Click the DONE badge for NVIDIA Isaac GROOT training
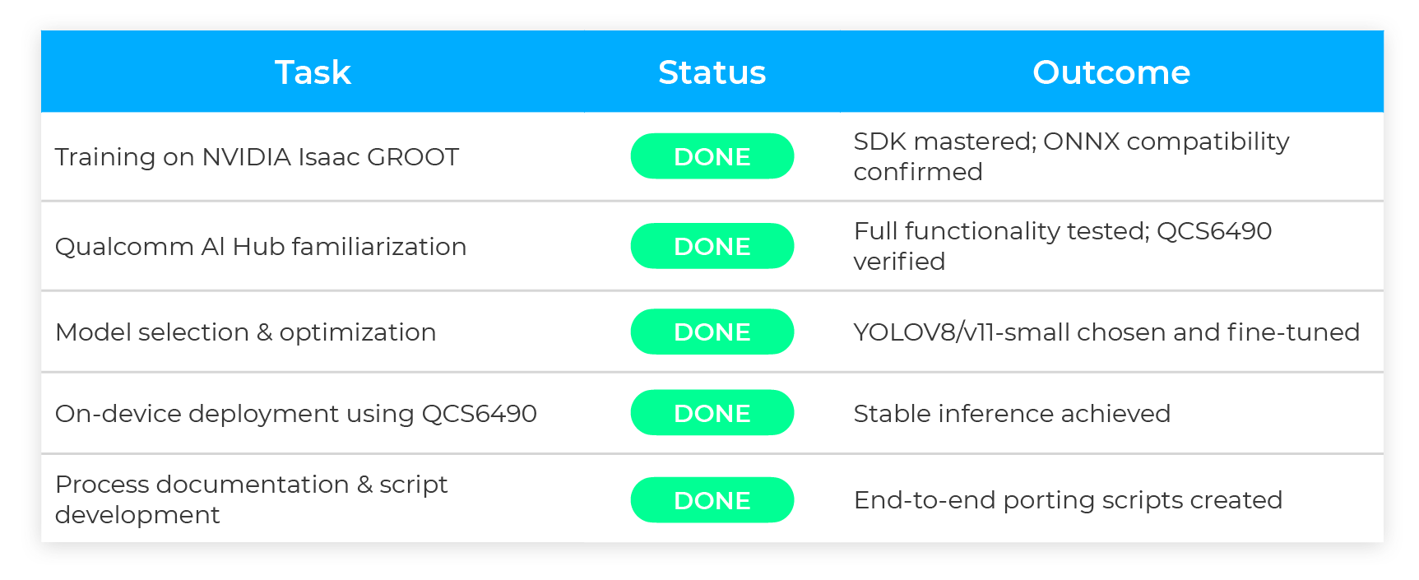Viewport: 1419px width, 580px height. [x=712, y=156]
